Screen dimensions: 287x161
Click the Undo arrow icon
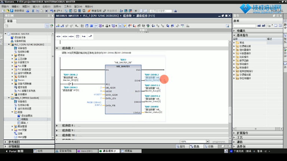tap(52, 11)
